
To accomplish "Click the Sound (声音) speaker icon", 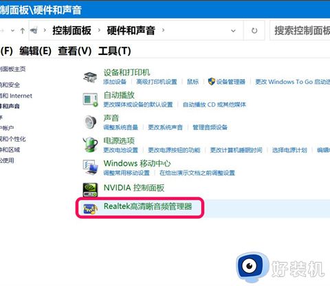I will point(90,122).
